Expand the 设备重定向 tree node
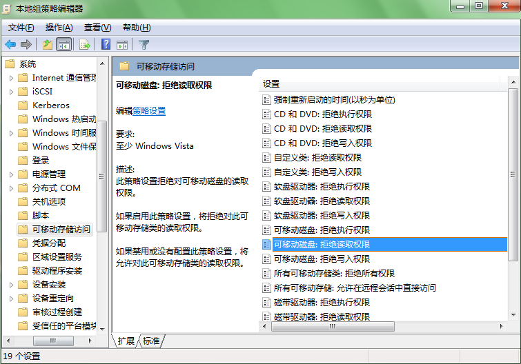521x364 pixels. click(11, 299)
